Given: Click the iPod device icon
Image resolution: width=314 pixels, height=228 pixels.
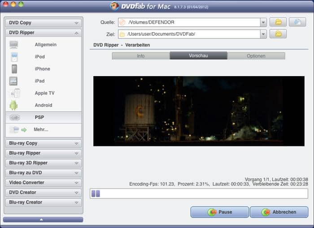Looking at the screenshot, I should click(14, 57).
